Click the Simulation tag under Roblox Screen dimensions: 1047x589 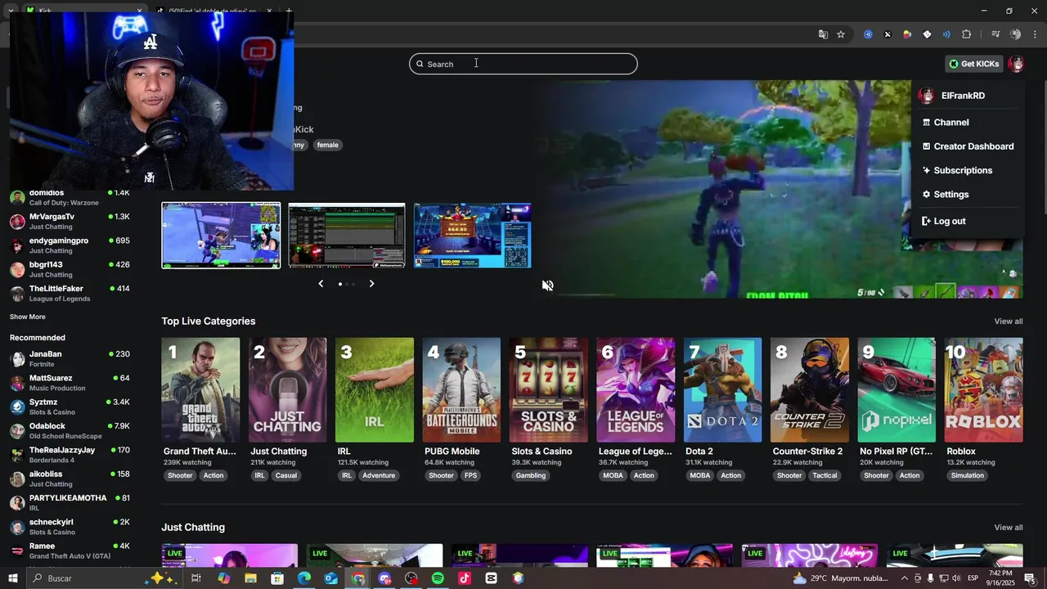point(968,475)
